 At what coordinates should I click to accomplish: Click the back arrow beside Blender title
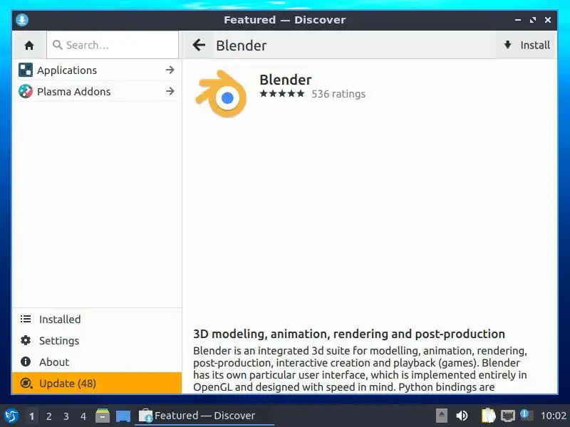pos(199,45)
